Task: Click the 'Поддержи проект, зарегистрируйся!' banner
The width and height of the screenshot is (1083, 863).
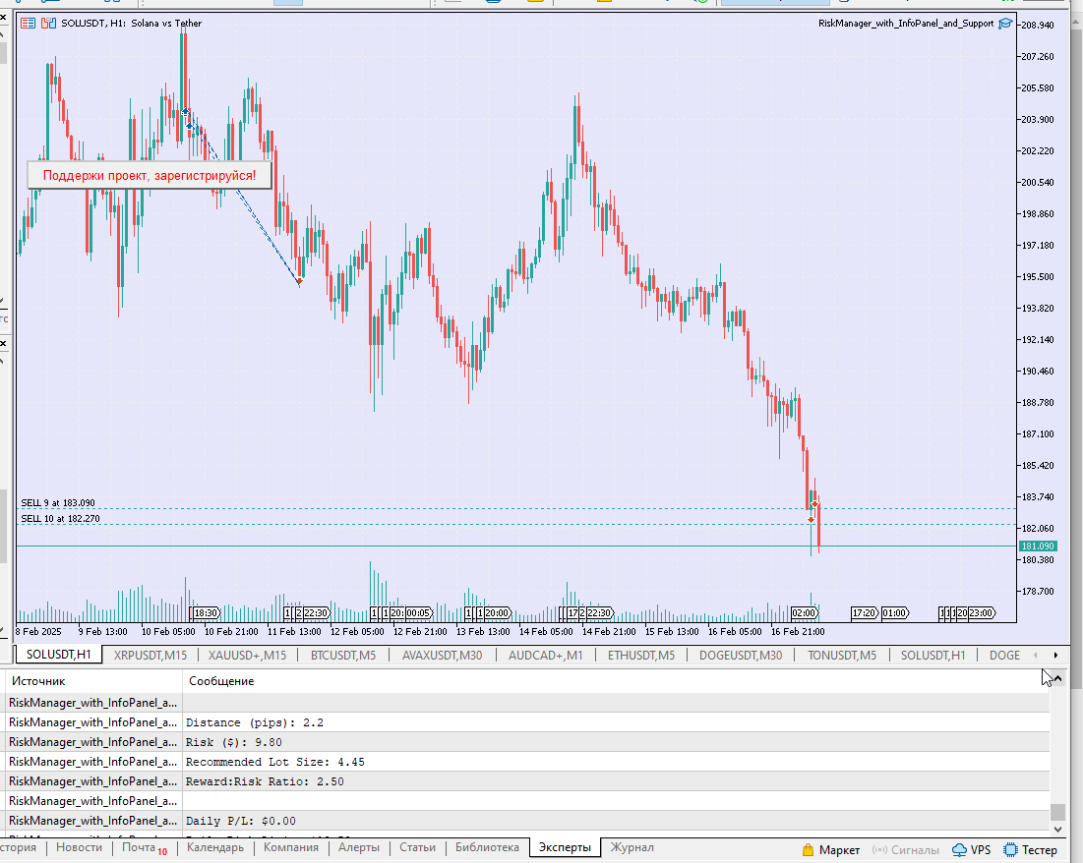Action: [150, 173]
